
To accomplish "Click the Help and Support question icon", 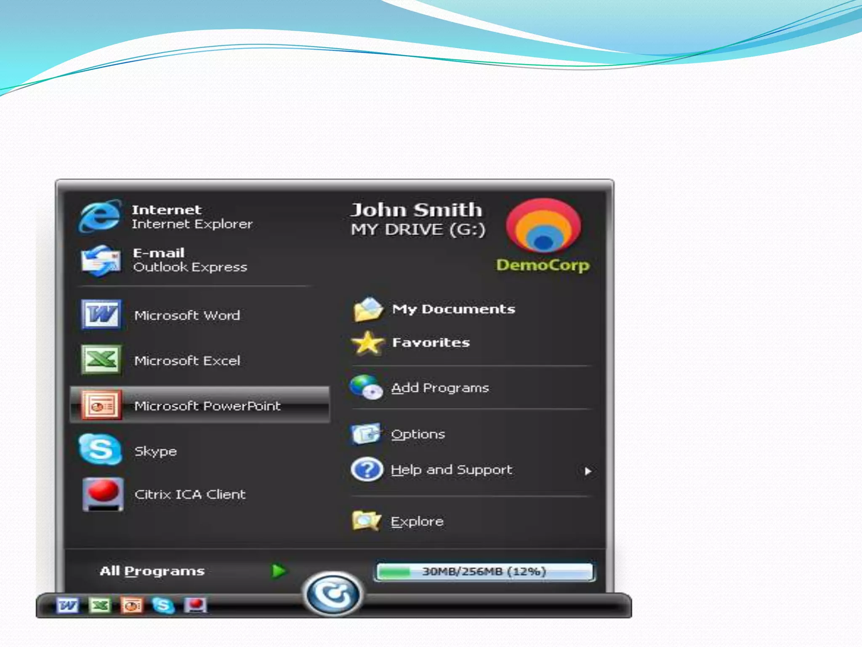I will click(367, 469).
